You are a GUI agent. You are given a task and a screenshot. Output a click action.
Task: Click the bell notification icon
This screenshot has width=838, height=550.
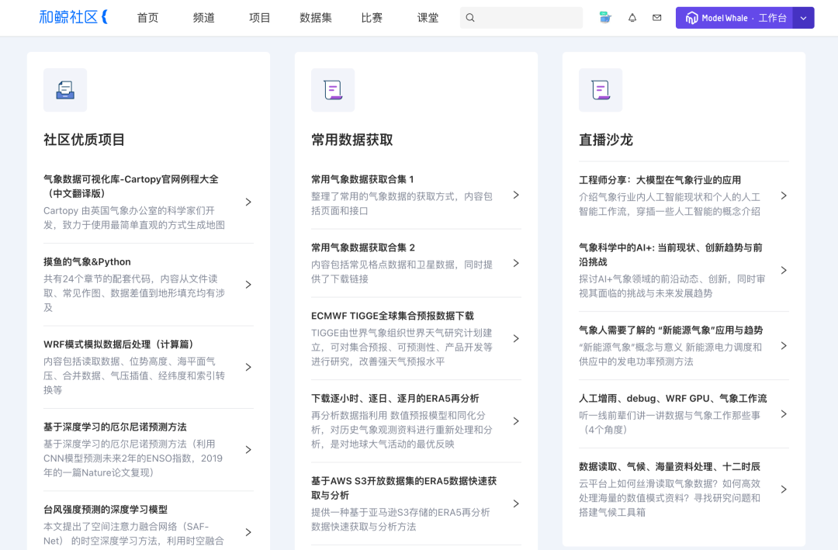click(630, 17)
